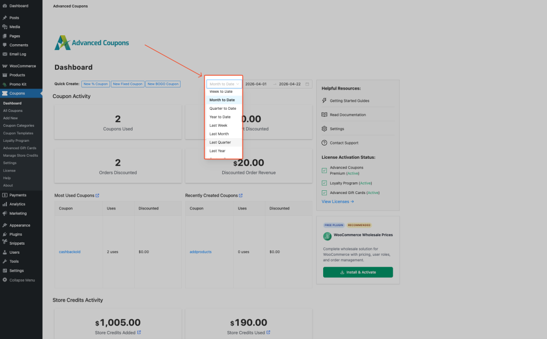Open Coupon Categories submenu item
The image size is (547, 339).
(x=19, y=126)
